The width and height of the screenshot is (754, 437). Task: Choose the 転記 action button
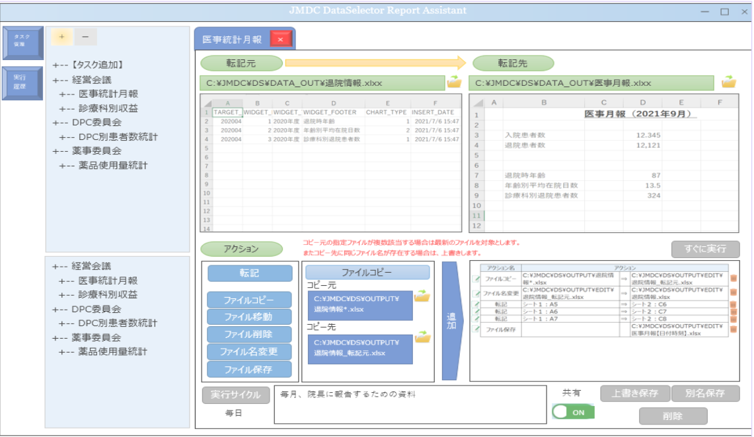[x=250, y=273]
